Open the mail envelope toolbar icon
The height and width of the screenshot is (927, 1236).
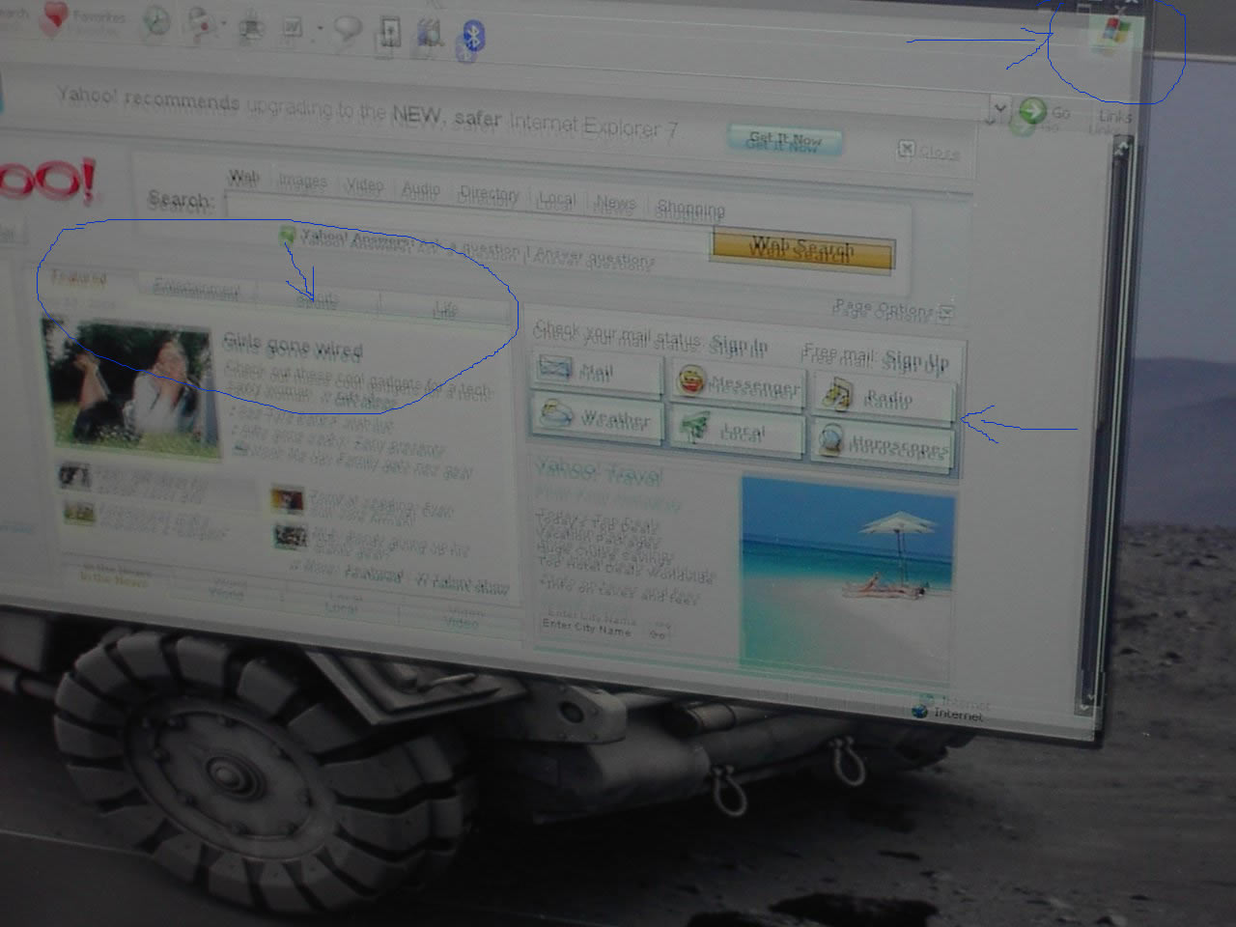tap(201, 23)
